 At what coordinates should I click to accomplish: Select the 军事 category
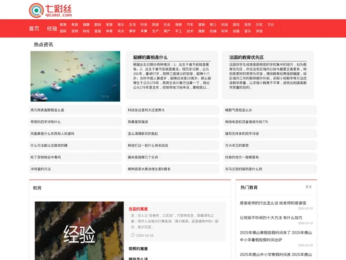(144, 31)
